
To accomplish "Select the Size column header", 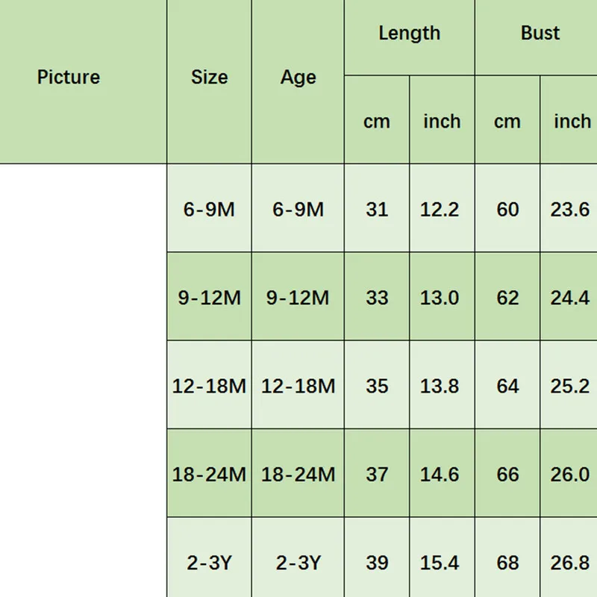I will tap(209, 78).
